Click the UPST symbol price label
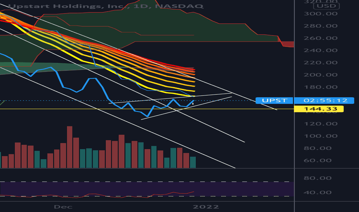This screenshot has width=359, height=212. tap(274, 100)
